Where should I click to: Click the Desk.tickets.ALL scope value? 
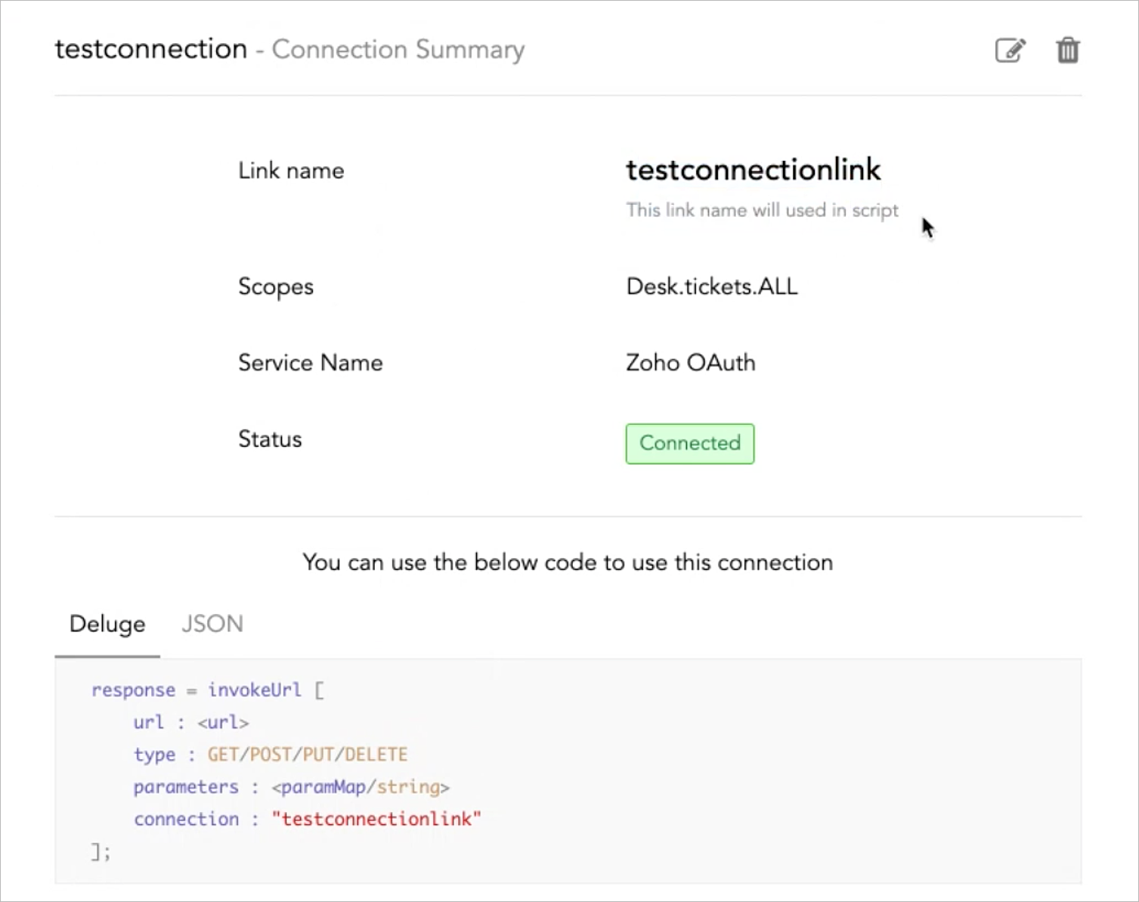[x=712, y=287]
